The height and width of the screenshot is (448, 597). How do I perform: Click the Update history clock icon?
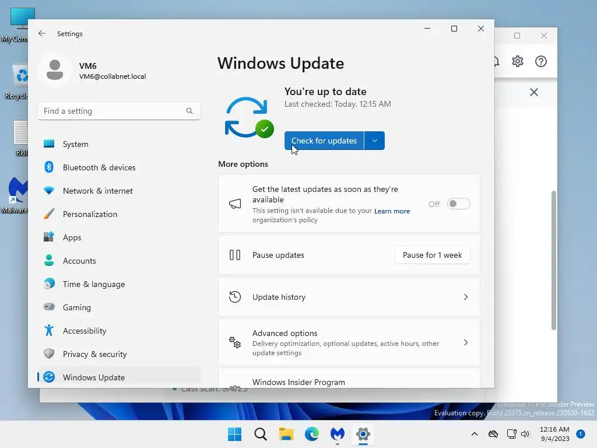click(235, 297)
